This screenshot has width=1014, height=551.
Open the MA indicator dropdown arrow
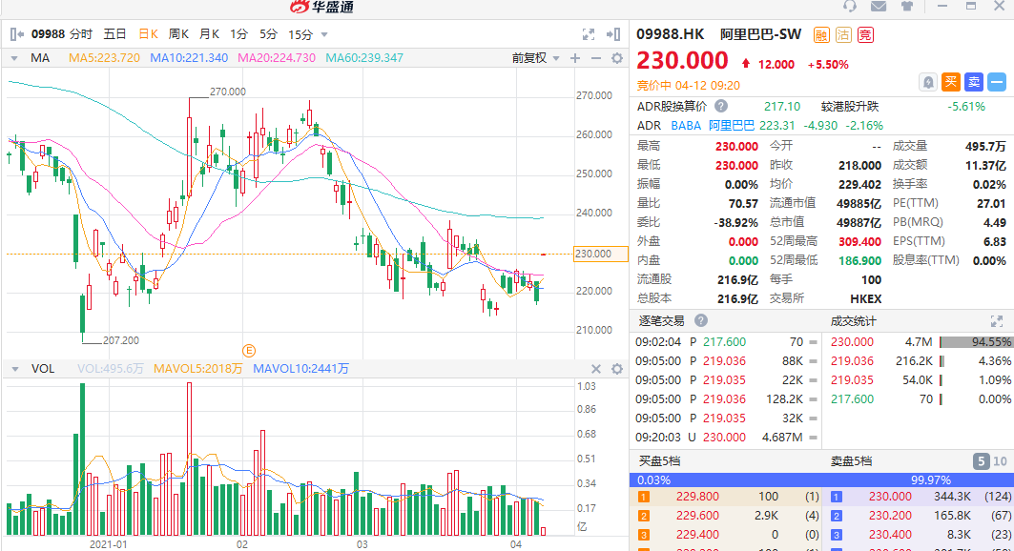coord(14,58)
